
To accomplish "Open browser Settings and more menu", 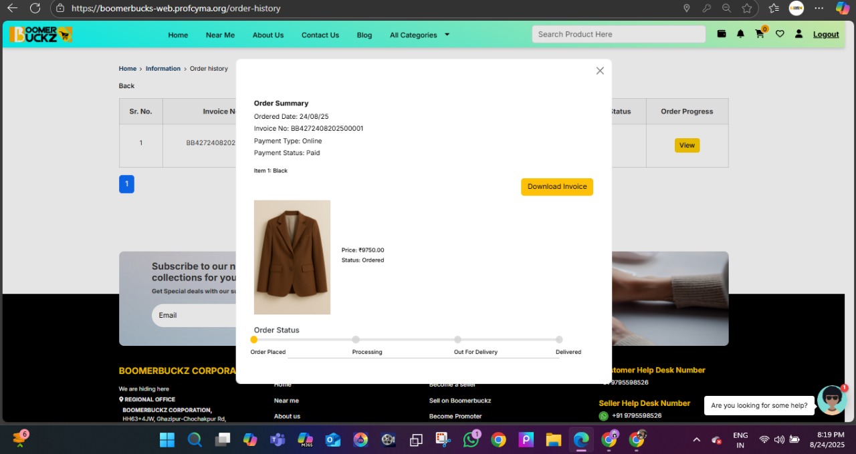I will click(x=819, y=8).
